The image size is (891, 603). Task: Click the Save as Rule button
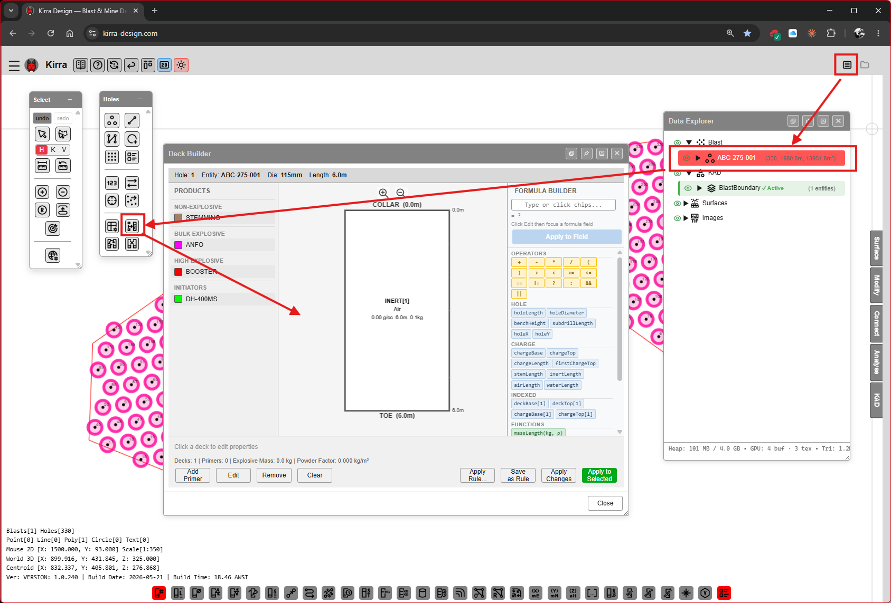click(518, 475)
